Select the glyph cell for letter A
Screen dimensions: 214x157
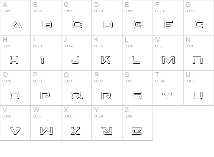(15, 18)
